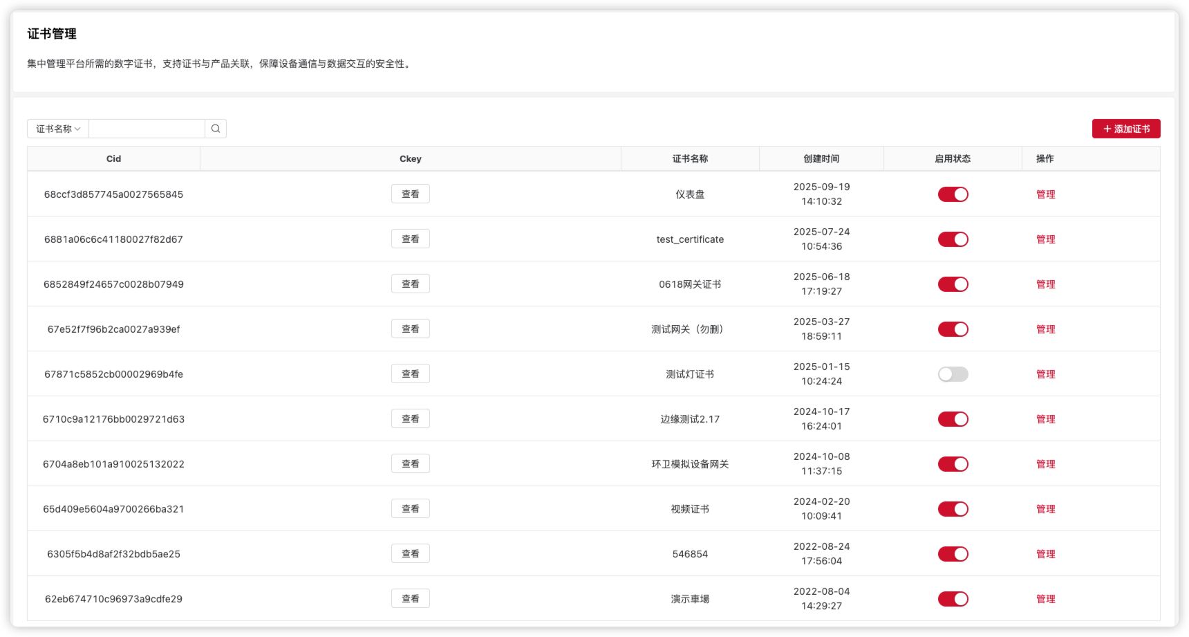Switch off the 视频证书 toggle
This screenshot has height=637, width=1189.
[953, 509]
